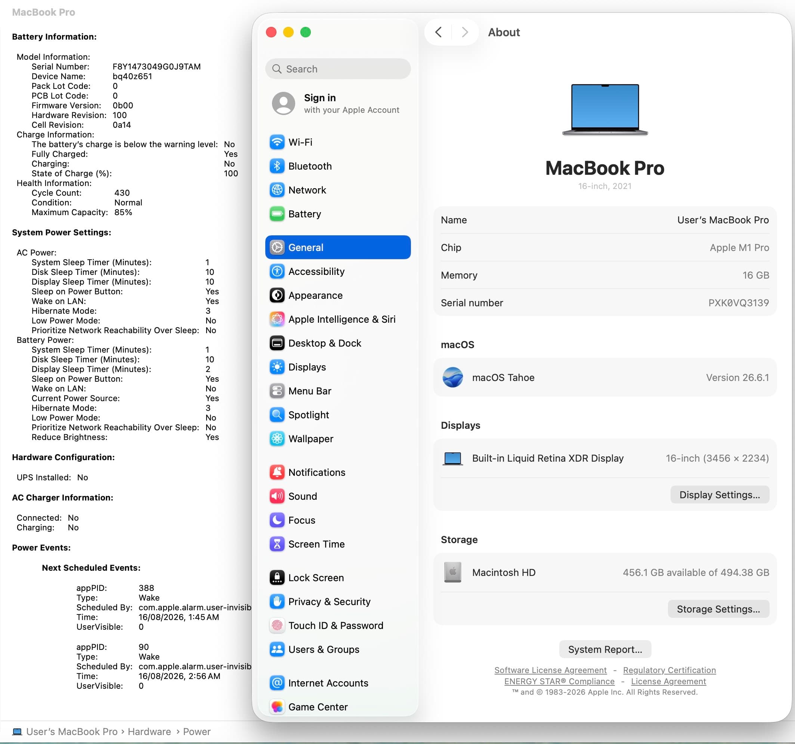
Task: Select the Bluetooth icon in sidebar
Action: point(277,166)
